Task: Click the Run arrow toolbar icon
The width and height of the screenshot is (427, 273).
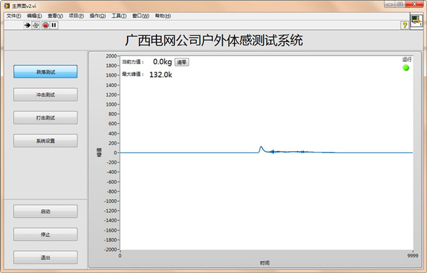Action: point(27,25)
